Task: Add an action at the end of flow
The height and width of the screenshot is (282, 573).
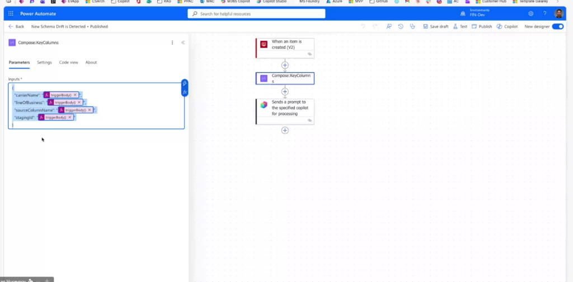Action: pos(285,130)
